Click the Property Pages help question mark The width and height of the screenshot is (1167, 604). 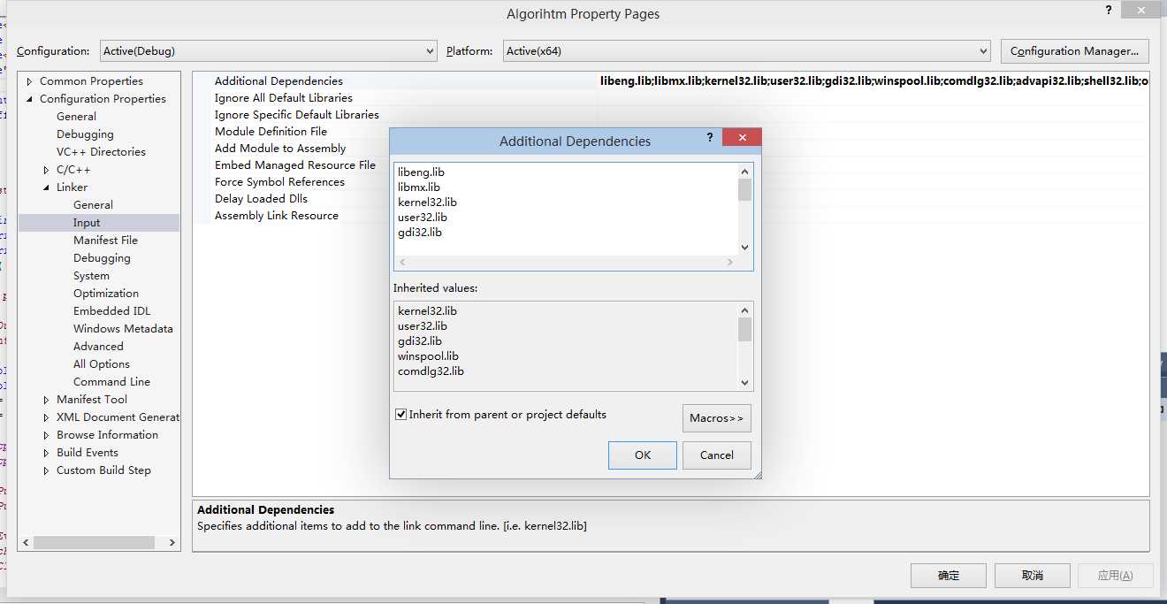pyautogui.click(x=1109, y=10)
